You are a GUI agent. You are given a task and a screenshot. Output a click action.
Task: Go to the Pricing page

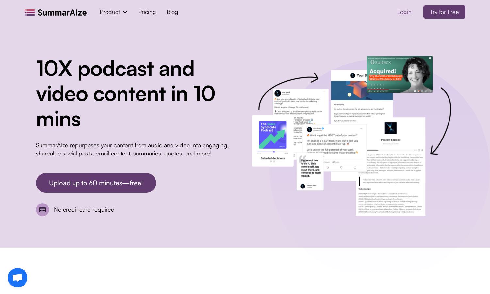(147, 12)
